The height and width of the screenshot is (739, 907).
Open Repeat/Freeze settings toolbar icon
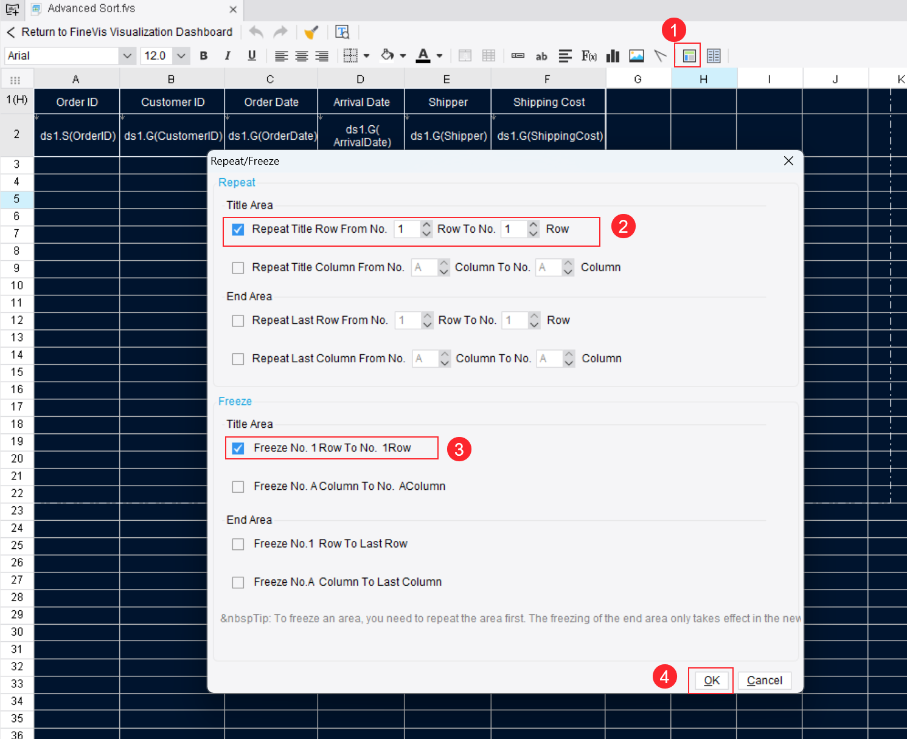coord(689,56)
